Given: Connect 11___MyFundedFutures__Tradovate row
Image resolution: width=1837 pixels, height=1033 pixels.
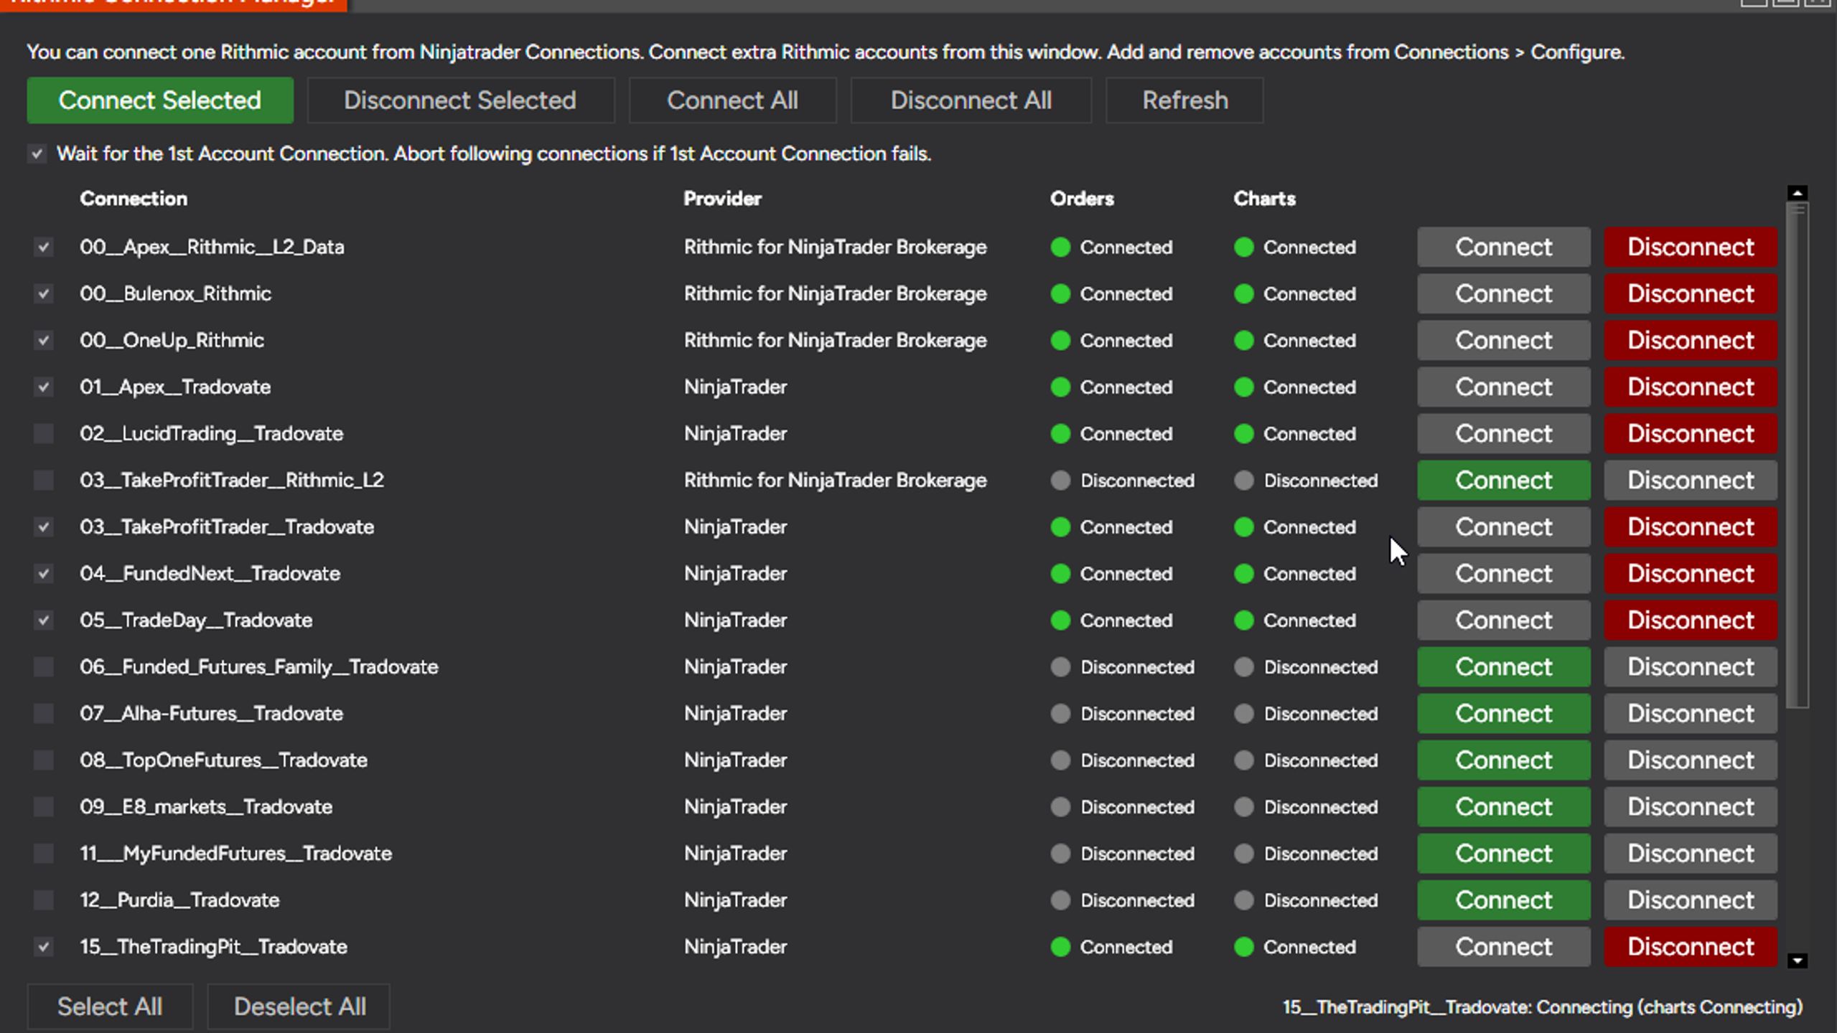Looking at the screenshot, I should [x=1503, y=853].
